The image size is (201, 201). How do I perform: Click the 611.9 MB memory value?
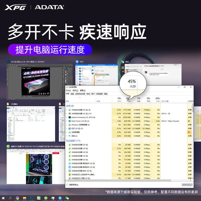pyautogui.click(x=127, y=114)
